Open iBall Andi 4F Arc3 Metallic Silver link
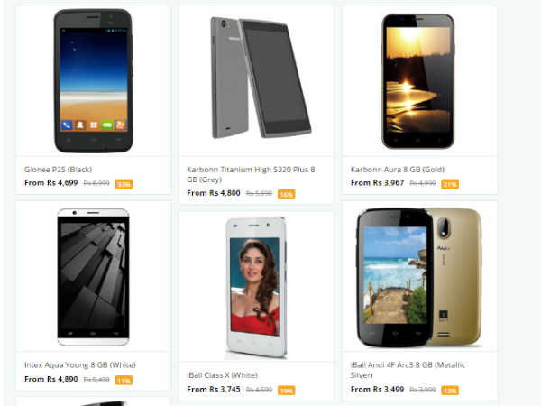Screen dimensions: 541x406 pyautogui.click(x=408, y=370)
